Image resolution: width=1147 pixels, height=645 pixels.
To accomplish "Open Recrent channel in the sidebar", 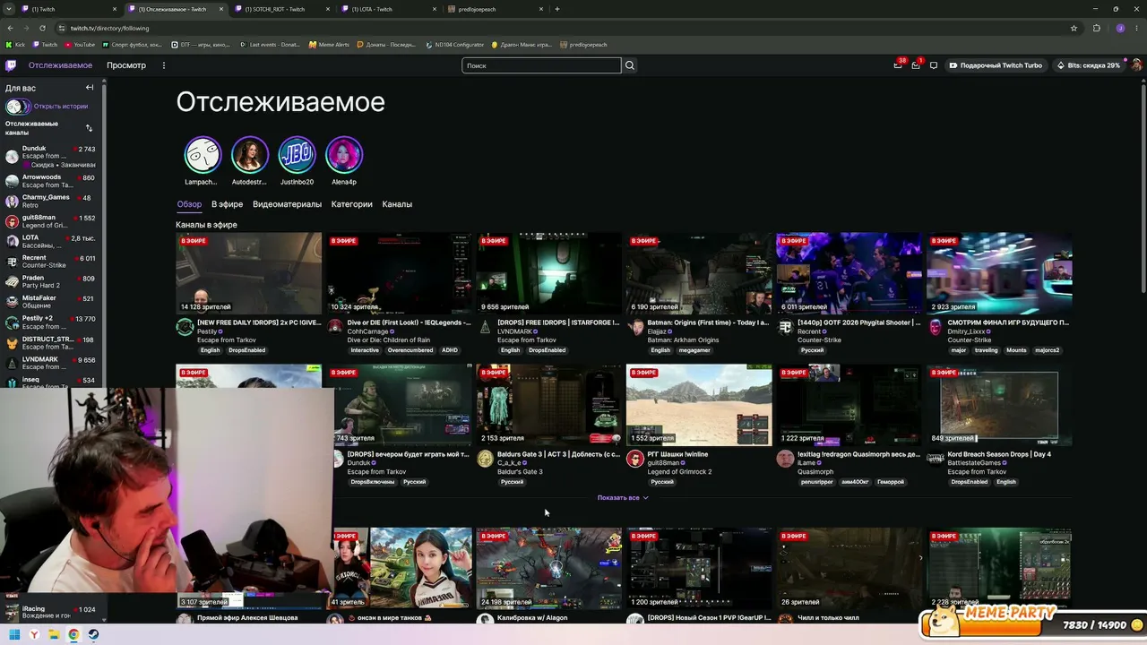I will 50,262.
